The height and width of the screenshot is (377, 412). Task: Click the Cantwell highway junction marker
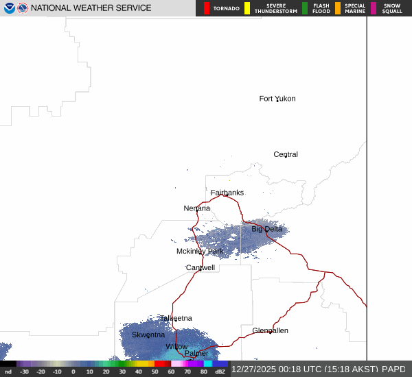200,269
